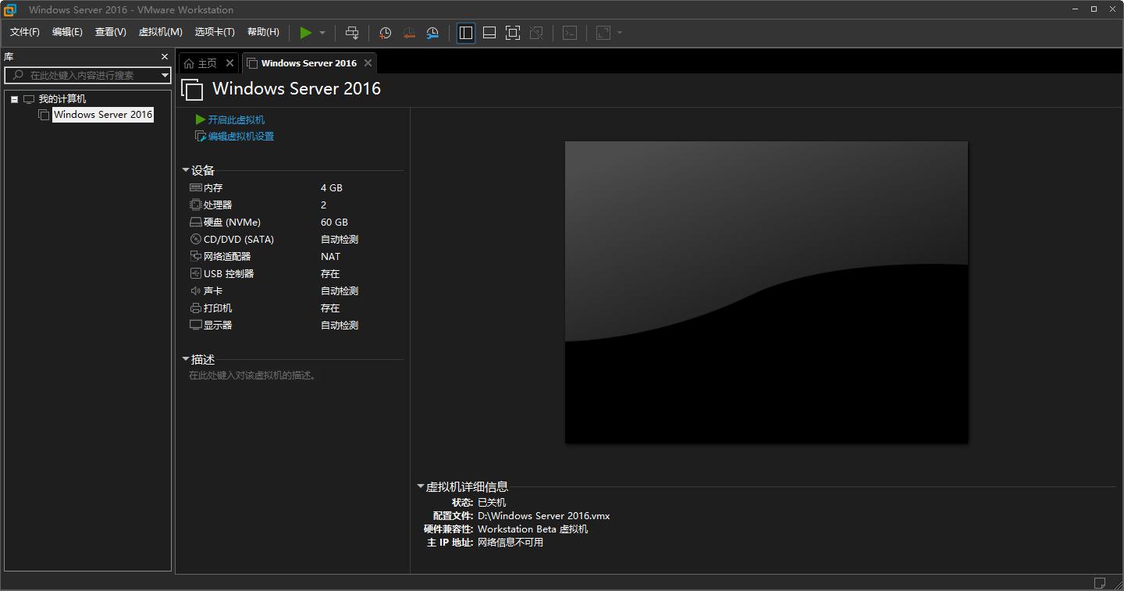
Task: Open the 帮助(H) menu
Action: point(263,32)
